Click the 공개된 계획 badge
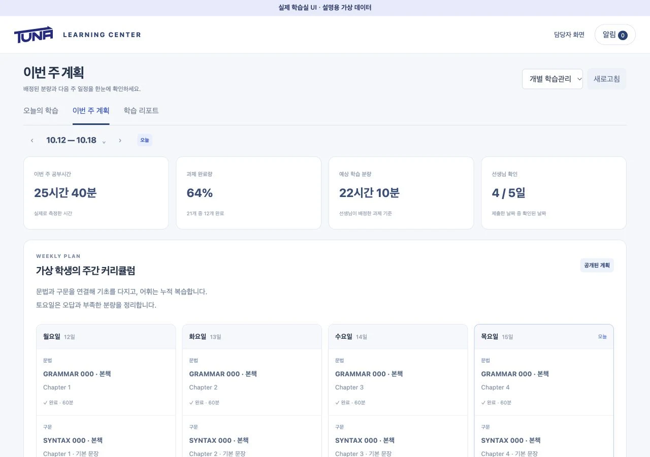 pyautogui.click(x=597, y=265)
